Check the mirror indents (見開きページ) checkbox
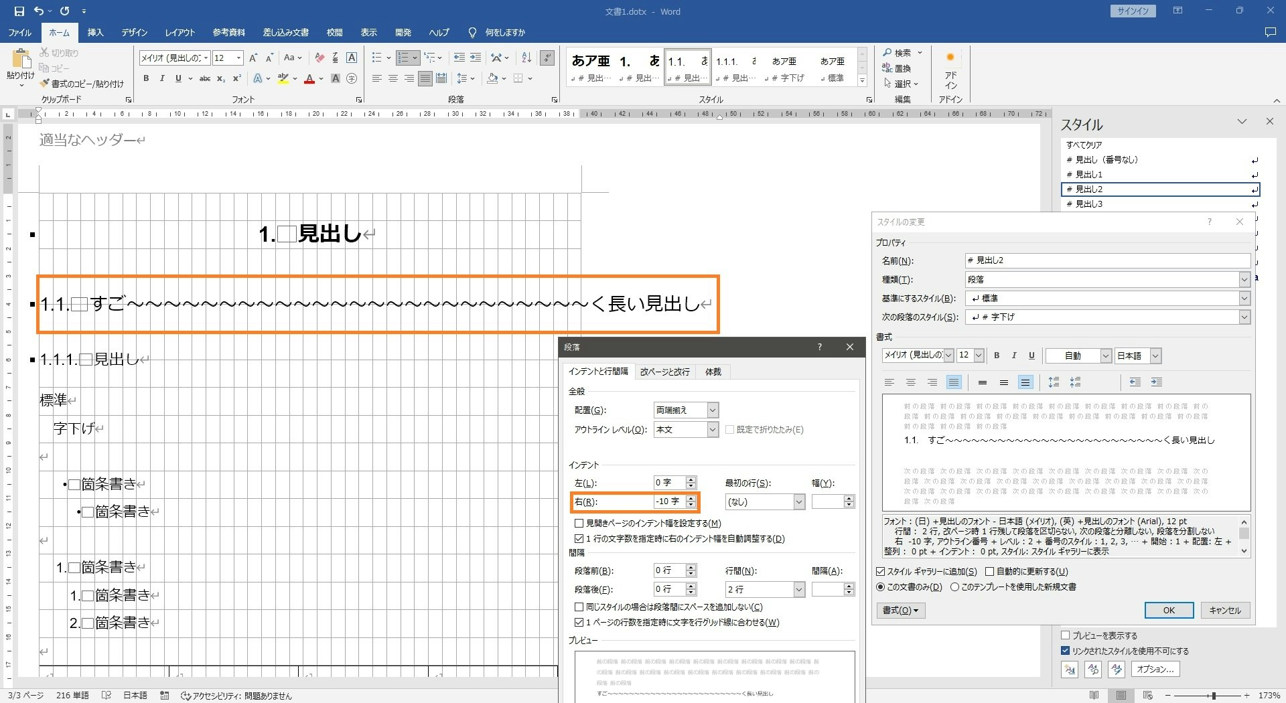 pos(579,524)
